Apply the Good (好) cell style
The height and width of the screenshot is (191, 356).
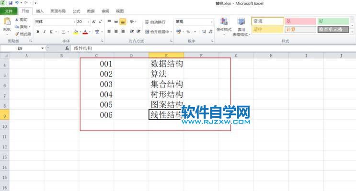333,21
